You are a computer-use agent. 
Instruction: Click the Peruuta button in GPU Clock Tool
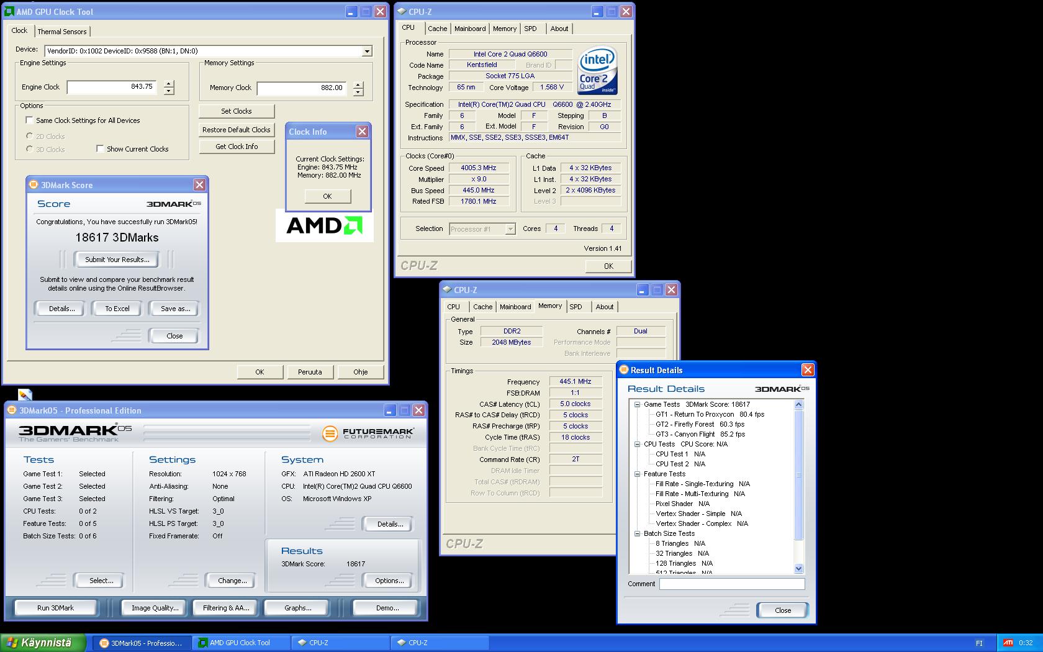(310, 372)
